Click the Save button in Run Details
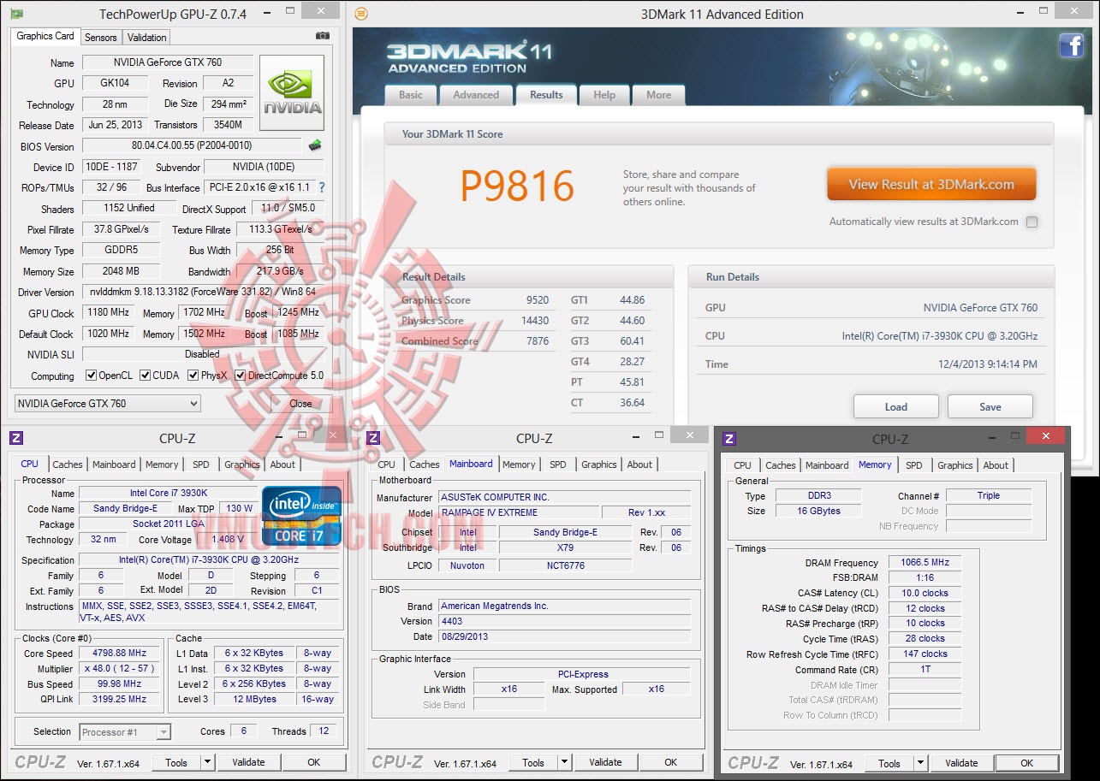 990,406
